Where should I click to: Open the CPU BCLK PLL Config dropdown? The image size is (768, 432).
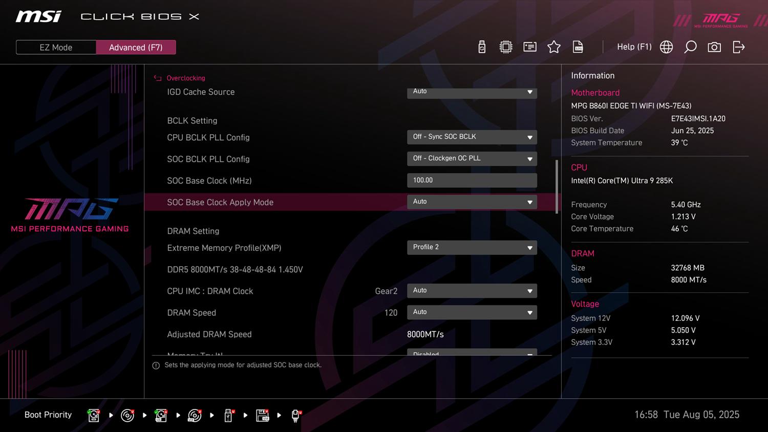point(472,137)
